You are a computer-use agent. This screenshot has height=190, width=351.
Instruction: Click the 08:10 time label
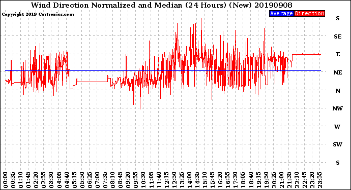(x=112, y=180)
